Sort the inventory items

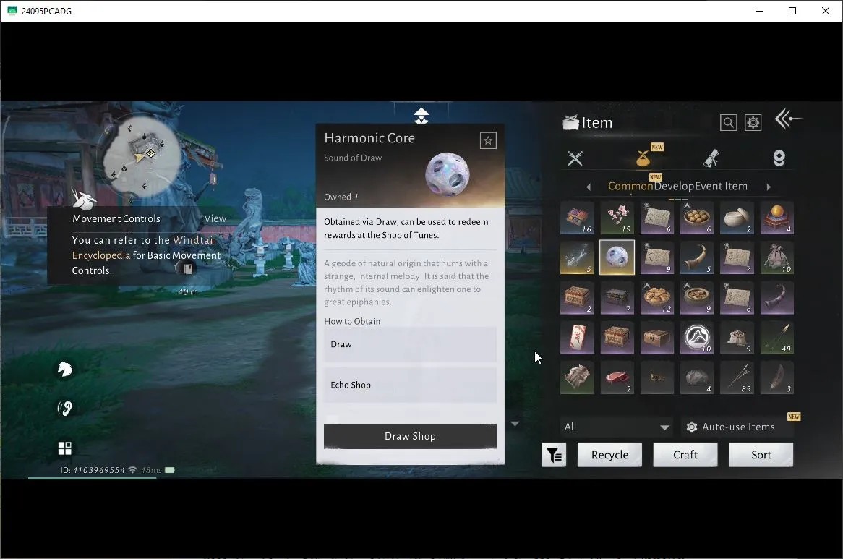[761, 455]
